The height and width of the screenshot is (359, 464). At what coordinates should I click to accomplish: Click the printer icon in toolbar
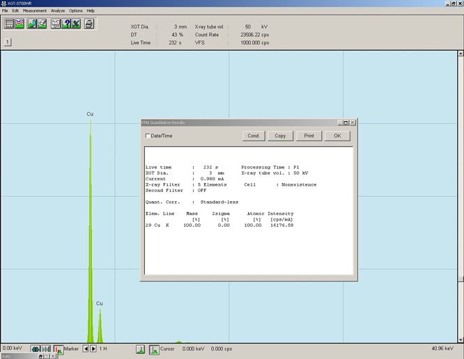[89, 24]
